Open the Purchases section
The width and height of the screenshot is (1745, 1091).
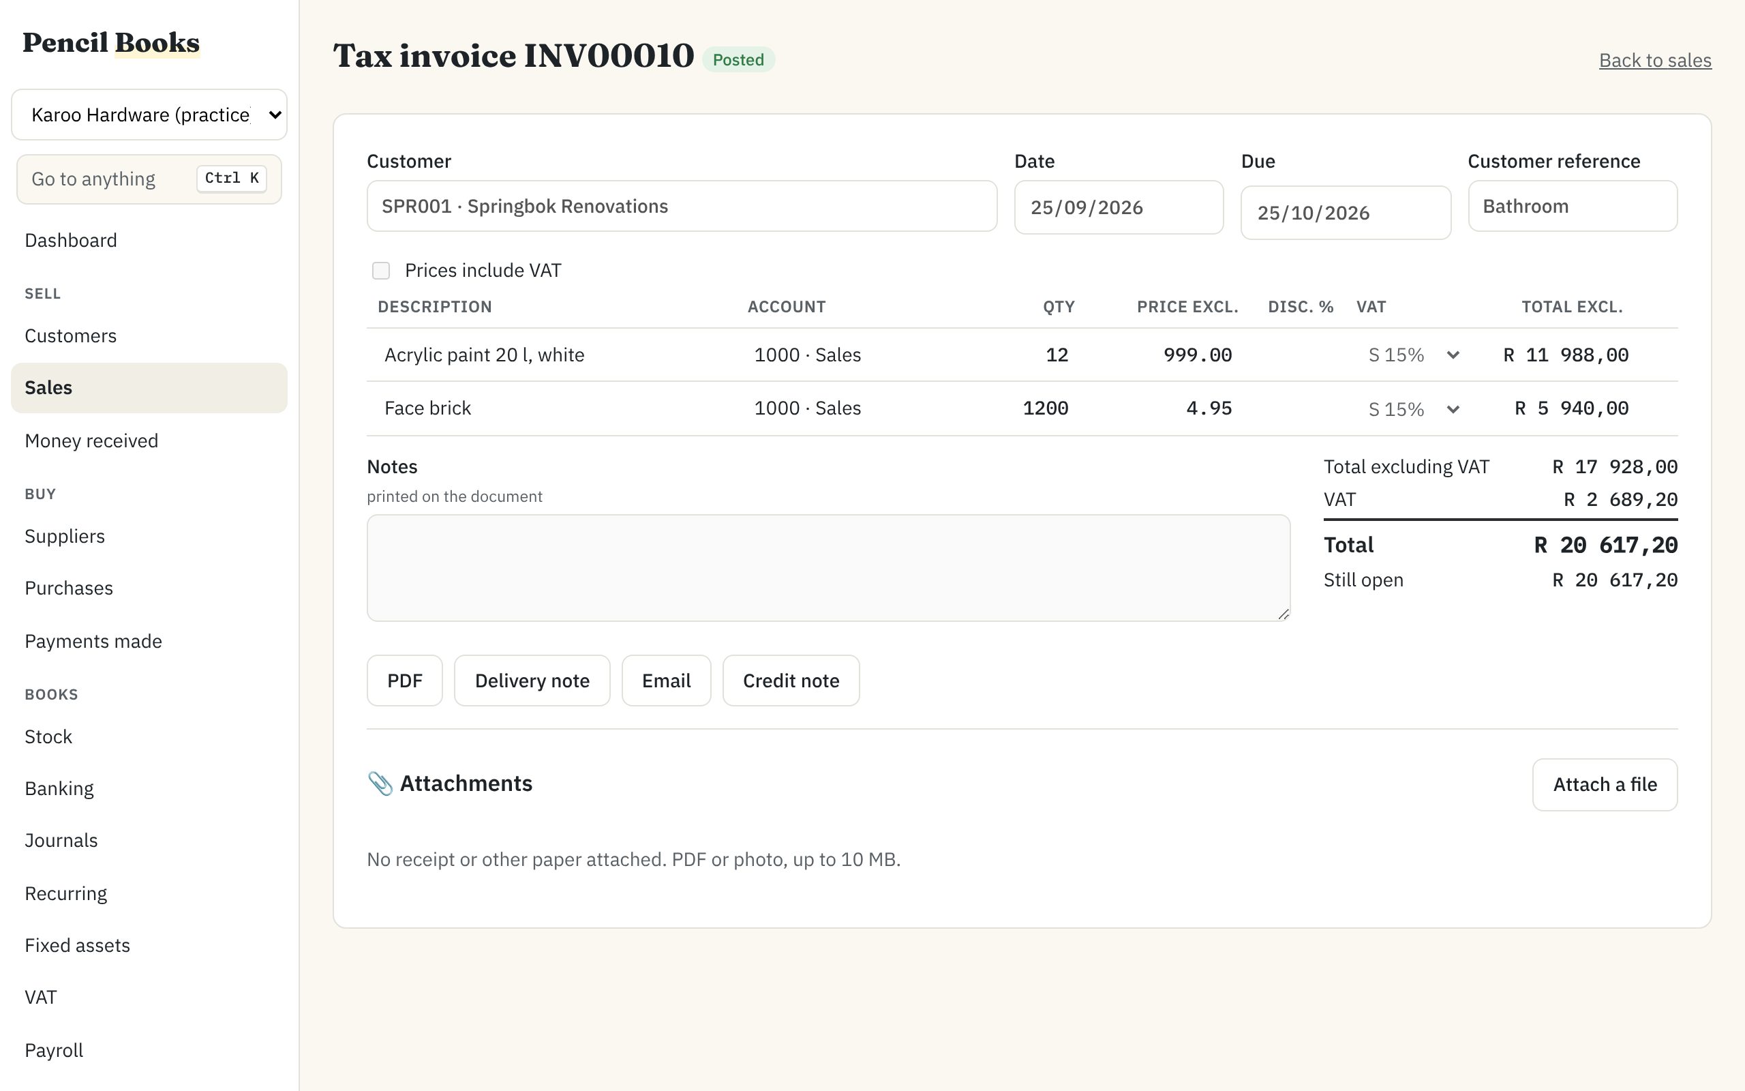pyautogui.click(x=149, y=588)
